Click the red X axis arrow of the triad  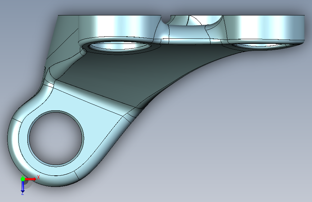point(30,179)
